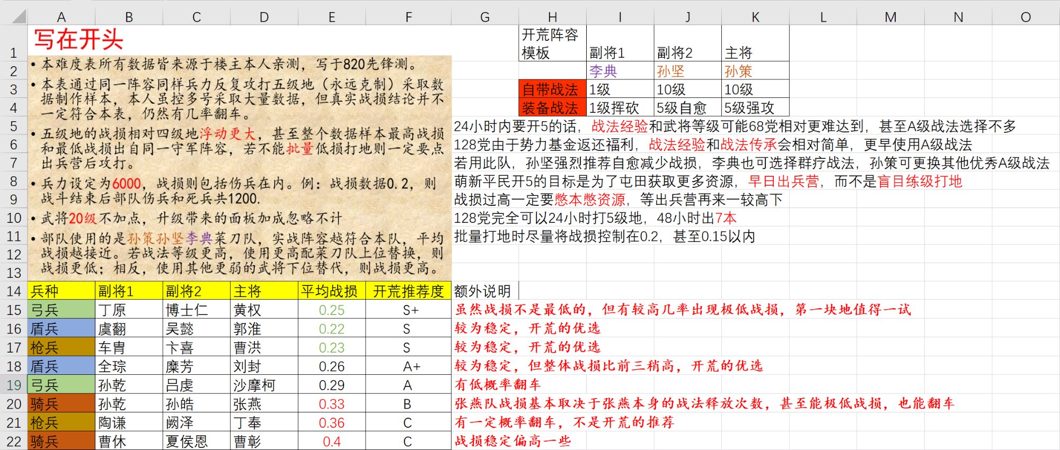Screen dimensions: 1060x450
Task: Select row 19 header
Action: click(x=14, y=385)
